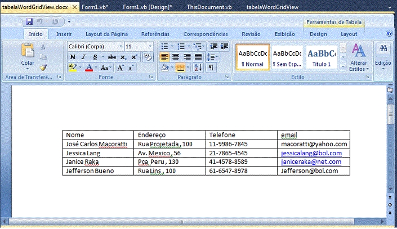Apply red font color button

(x=89, y=68)
